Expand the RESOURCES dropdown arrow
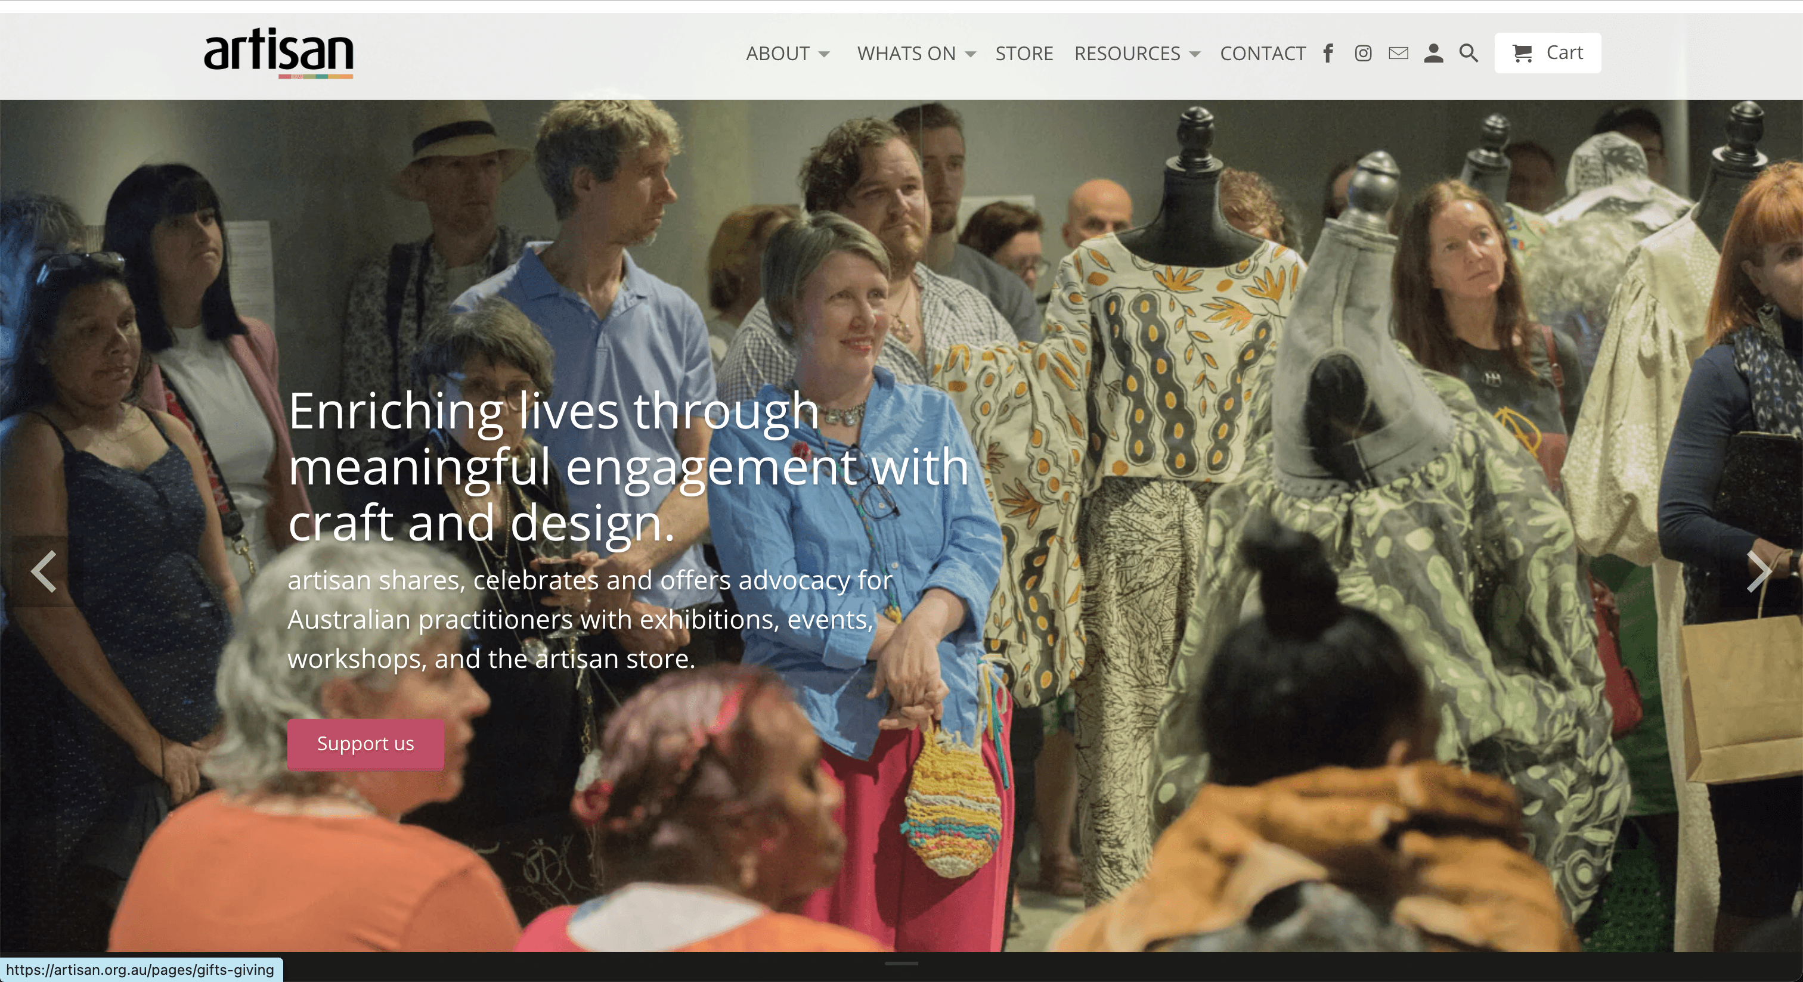Image resolution: width=1803 pixels, height=982 pixels. pyautogui.click(x=1195, y=55)
